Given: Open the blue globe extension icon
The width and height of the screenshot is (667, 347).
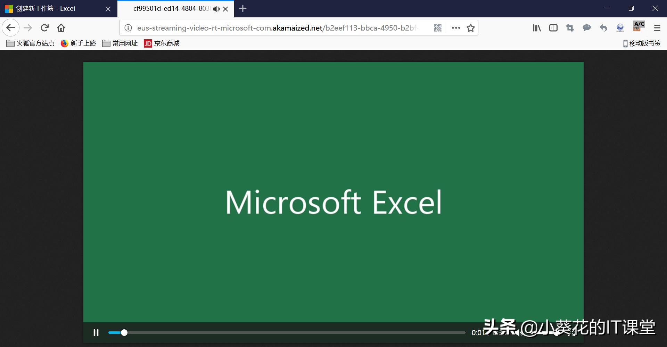Looking at the screenshot, I should [x=620, y=27].
